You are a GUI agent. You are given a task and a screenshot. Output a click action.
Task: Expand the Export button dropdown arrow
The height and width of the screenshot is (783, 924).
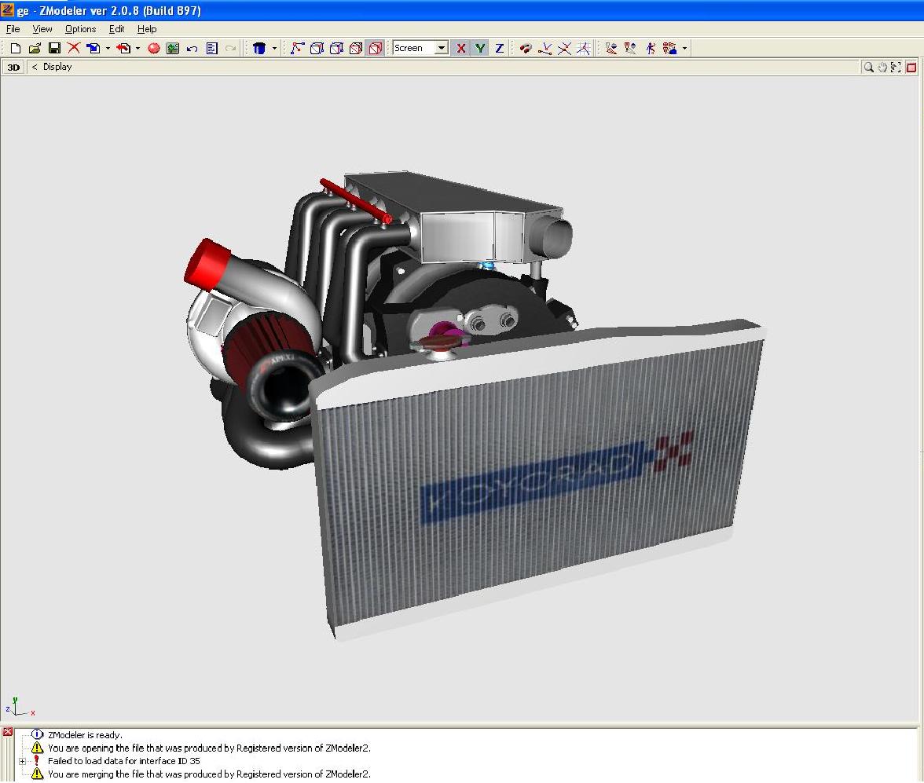click(138, 49)
